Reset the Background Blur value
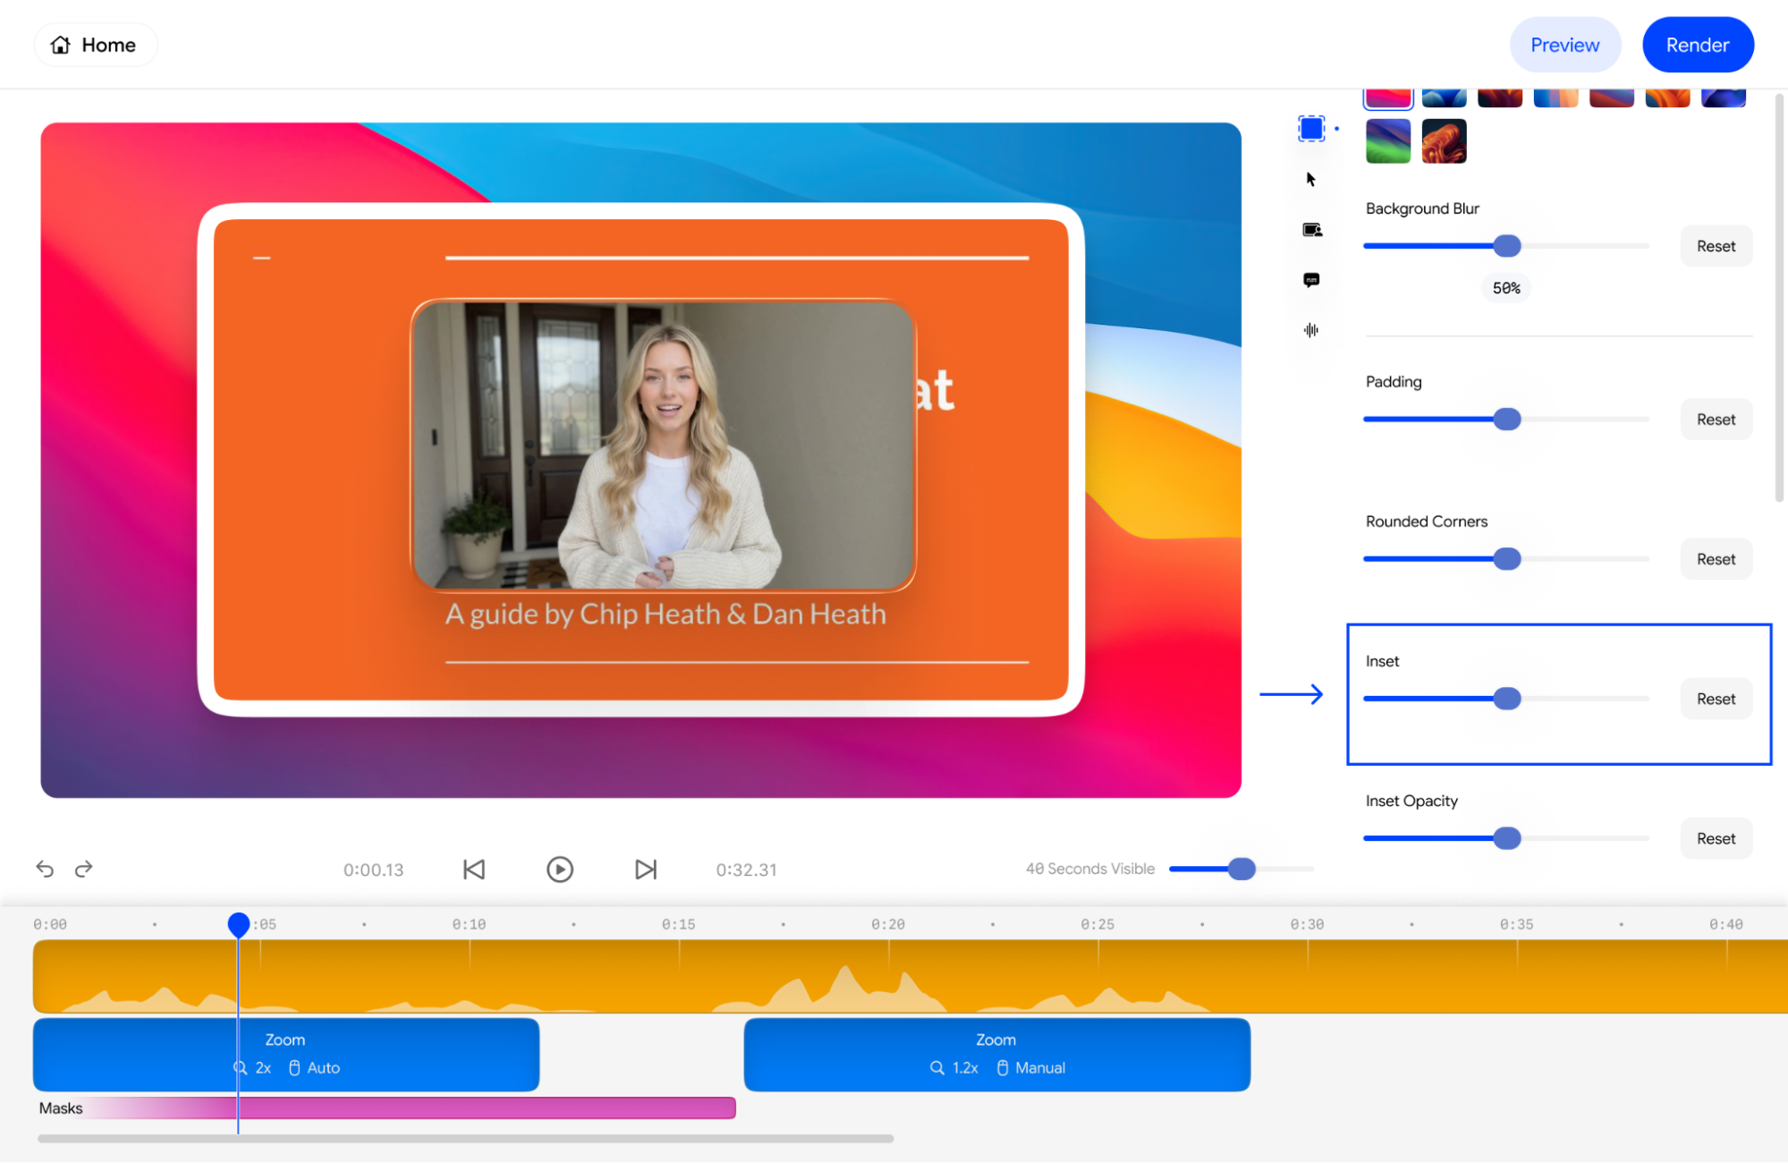The height and width of the screenshot is (1163, 1788). click(x=1716, y=246)
